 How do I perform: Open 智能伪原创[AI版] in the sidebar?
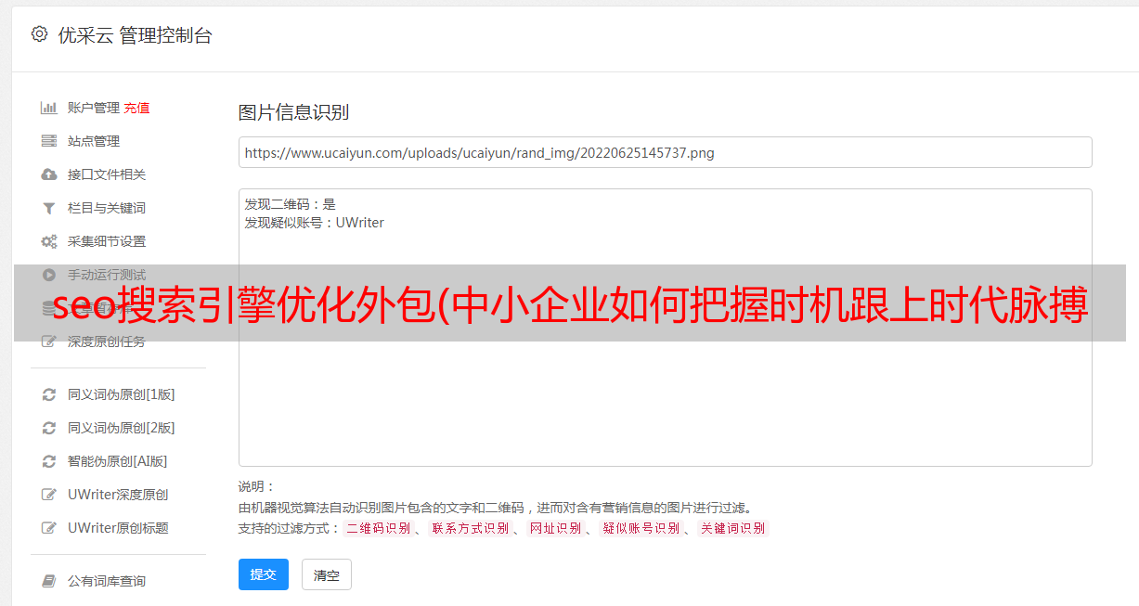coord(117,461)
